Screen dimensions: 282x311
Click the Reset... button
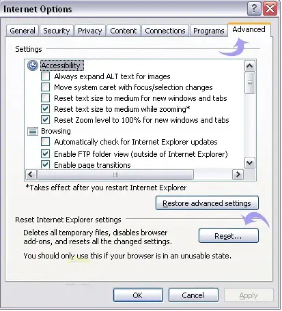click(x=229, y=236)
